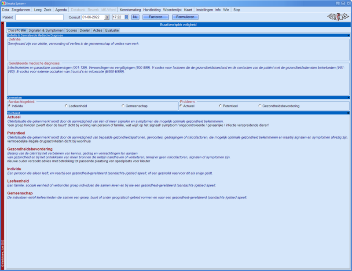The height and width of the screenshot is (271, 352).
Task: Close the Voorbeeld panel via its X icon
Action: click(348, 113)
